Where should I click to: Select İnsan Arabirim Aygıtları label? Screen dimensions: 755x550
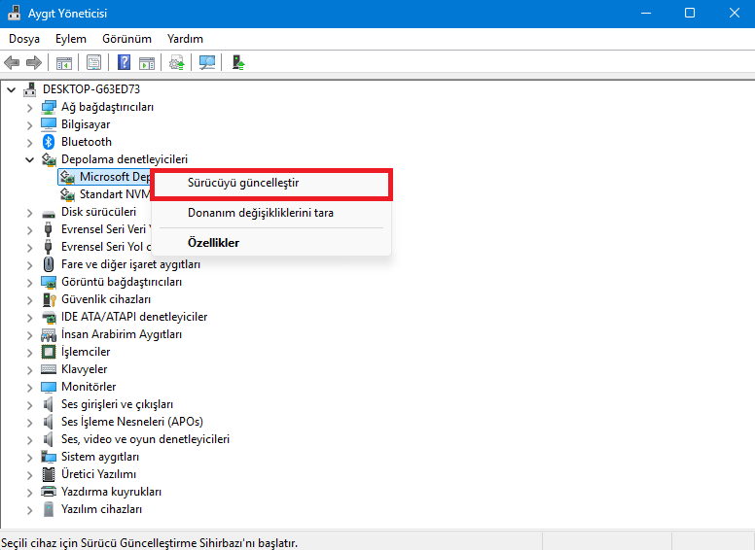pos(122,334)
